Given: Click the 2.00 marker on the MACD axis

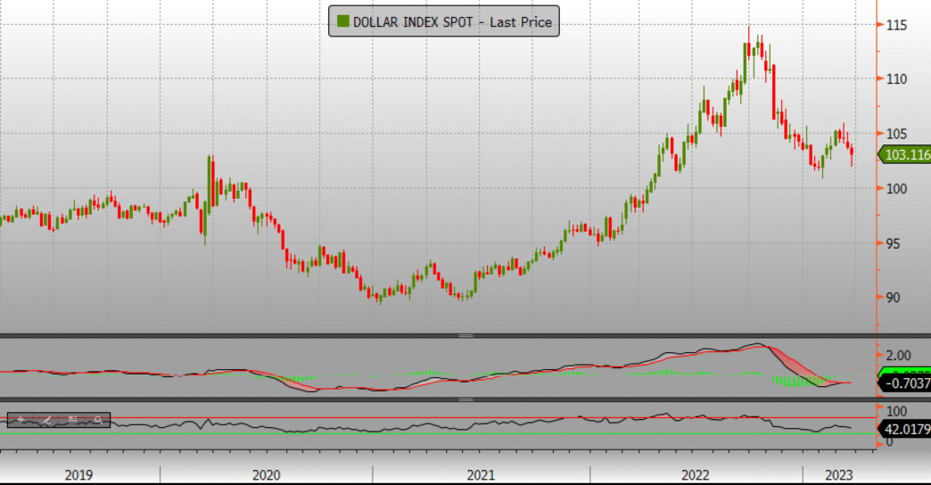Looking at the screenshot, I should [897, 354].
